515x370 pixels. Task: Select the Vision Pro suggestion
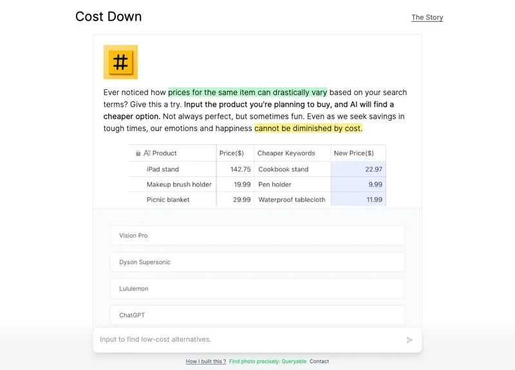pyautogui.click(x=257, y=236)
